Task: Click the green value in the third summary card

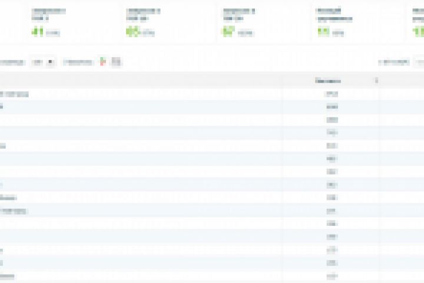Action: [228, 32]
